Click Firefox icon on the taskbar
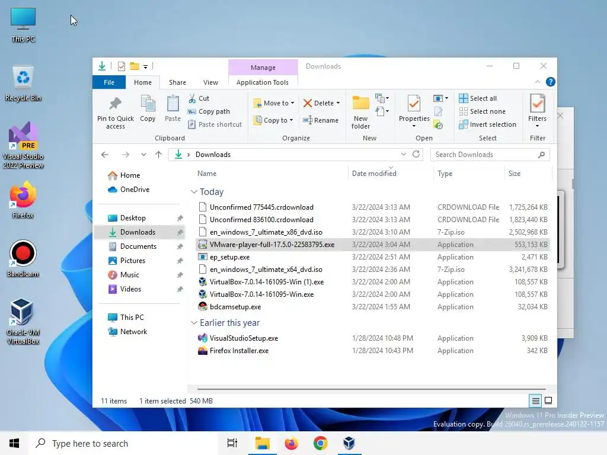This screenshot has height=455, width=607. [292, 443]
